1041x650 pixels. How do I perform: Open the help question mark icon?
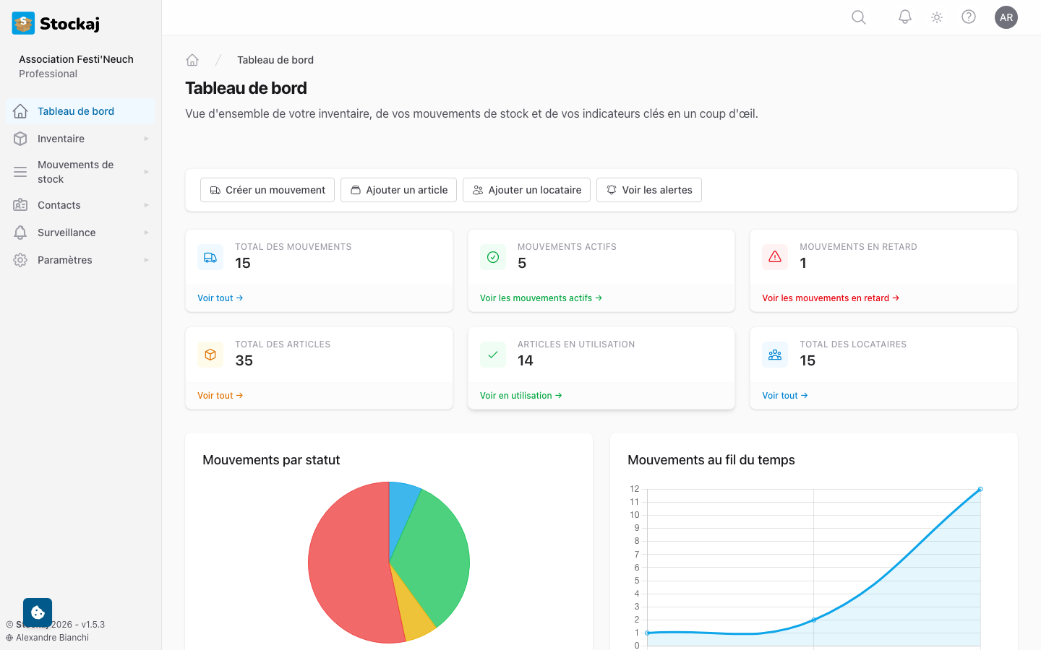tap(969, 17)
